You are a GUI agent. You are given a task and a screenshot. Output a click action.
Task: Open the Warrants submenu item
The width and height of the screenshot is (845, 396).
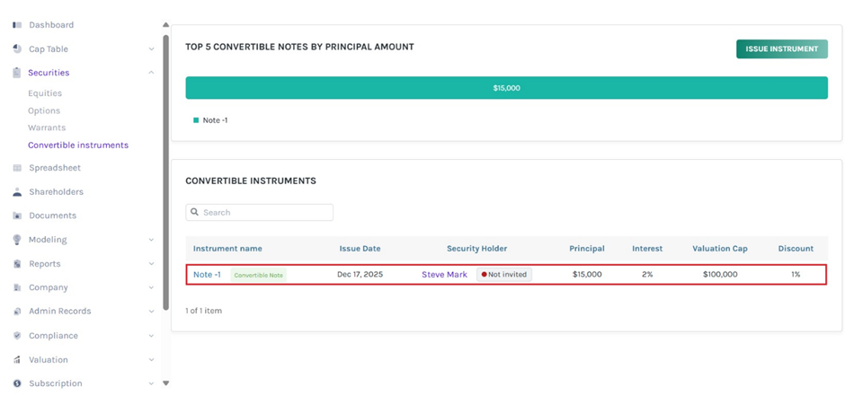coord(47,128)
